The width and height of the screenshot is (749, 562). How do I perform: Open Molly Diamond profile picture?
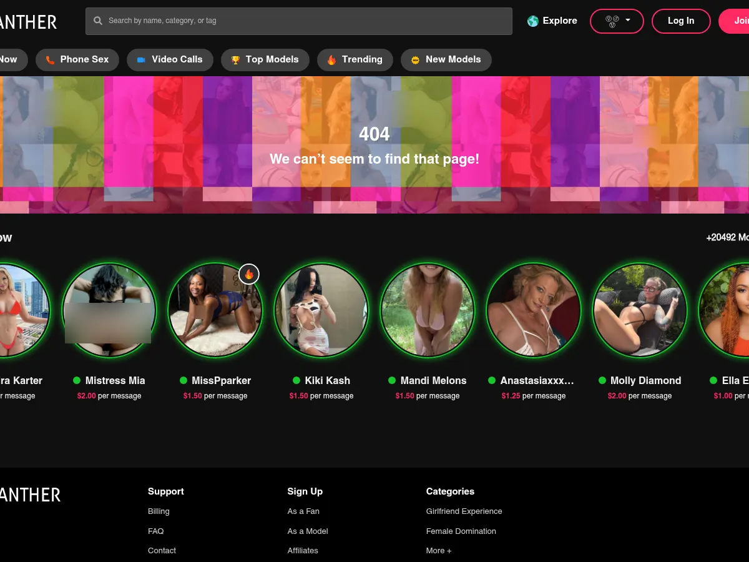point(640,310)
